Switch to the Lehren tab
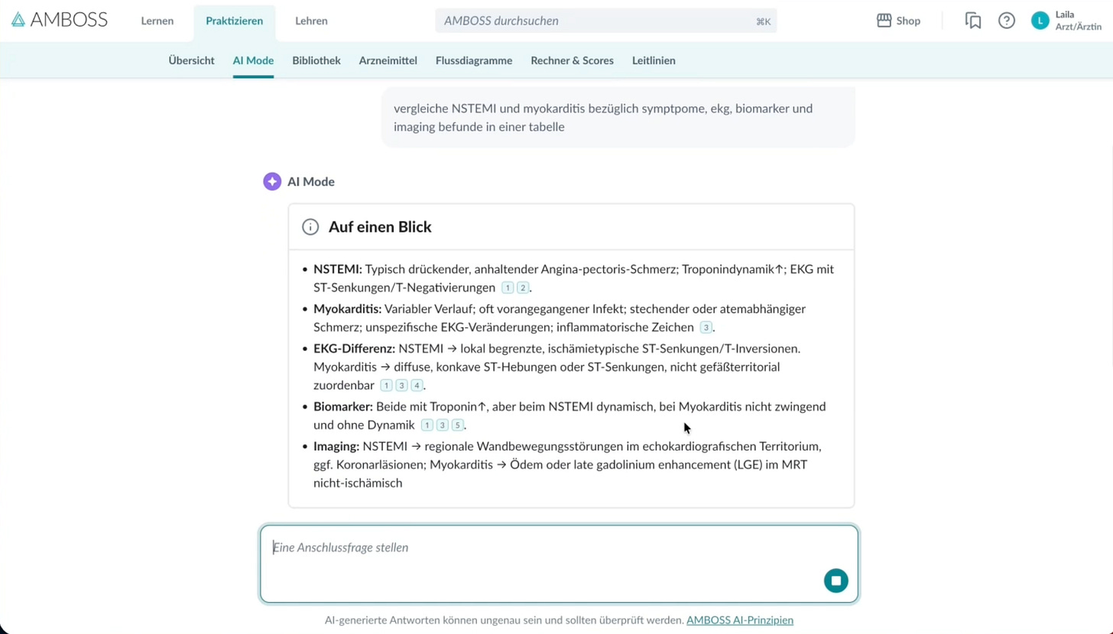Image resolution: width=1113 pixels, height=634 pixels. 311,21
